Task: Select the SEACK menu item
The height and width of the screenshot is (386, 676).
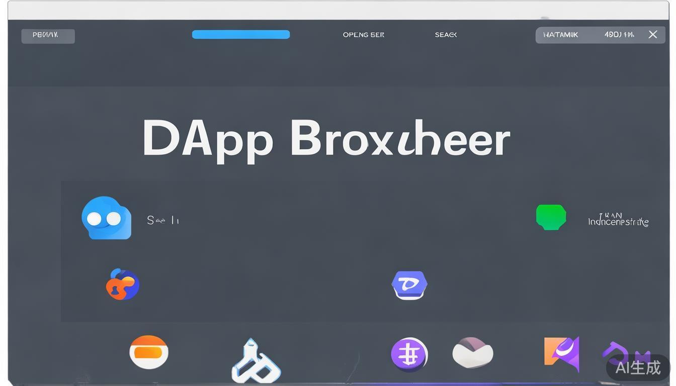Action: click(x=446, y=35)
